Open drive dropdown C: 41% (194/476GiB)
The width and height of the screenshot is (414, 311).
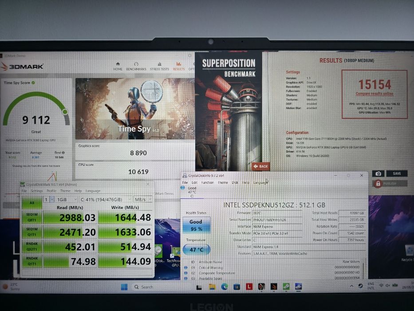[105, 199]
